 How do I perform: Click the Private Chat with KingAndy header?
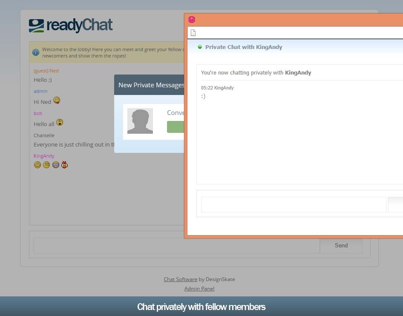click(x=244, y=47)
